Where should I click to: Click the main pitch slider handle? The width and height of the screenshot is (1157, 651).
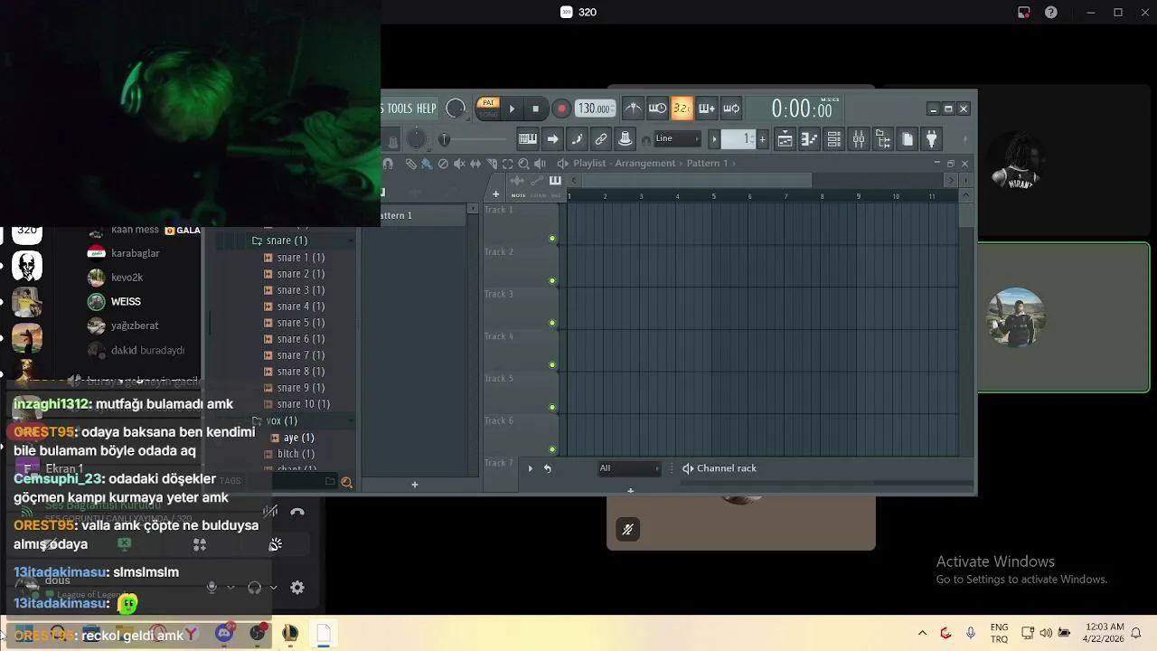444,139
